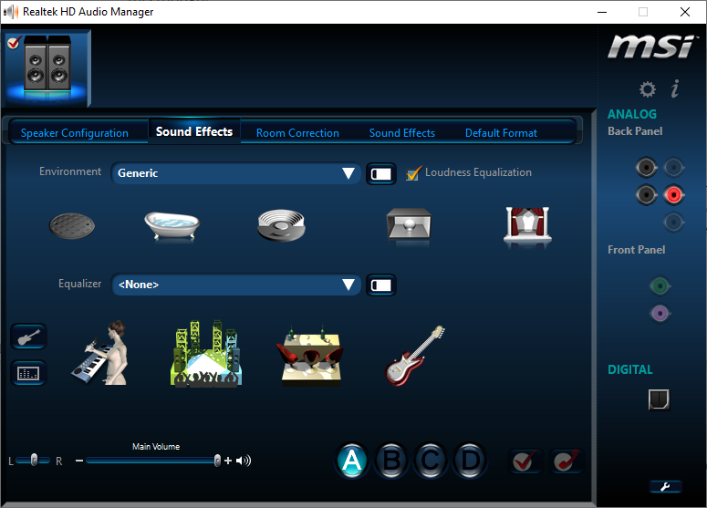
Task: Click the ANALOG heading text
Action: click(x=632, y=114)
